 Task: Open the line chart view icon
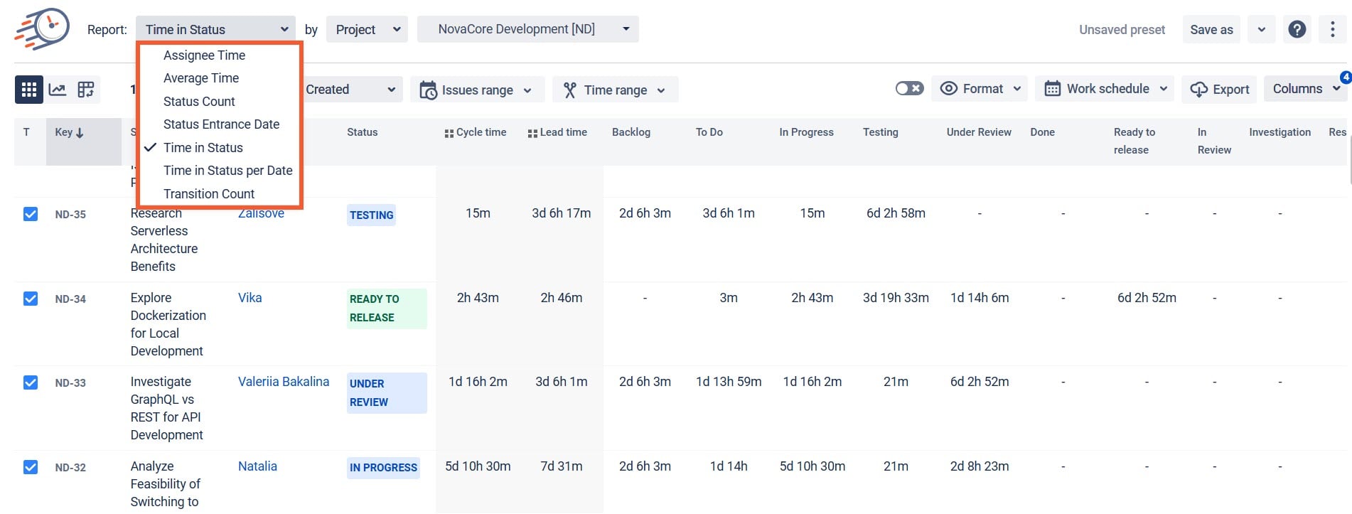(58, 90)
